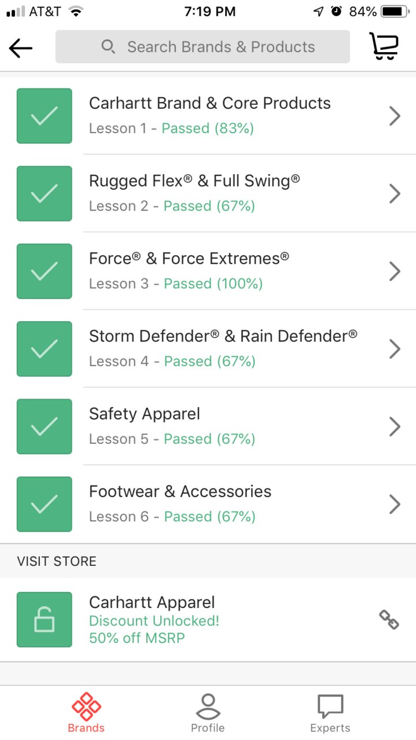Tap the green unlocked padlock icon
This screenshot has width=416, height=740.
click(x=45, y=619)
